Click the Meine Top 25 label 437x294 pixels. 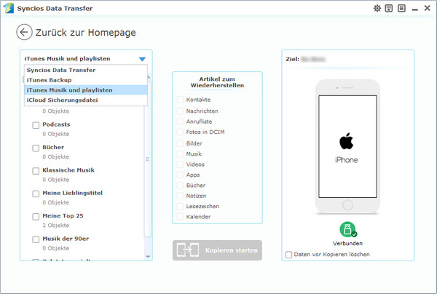63,215
